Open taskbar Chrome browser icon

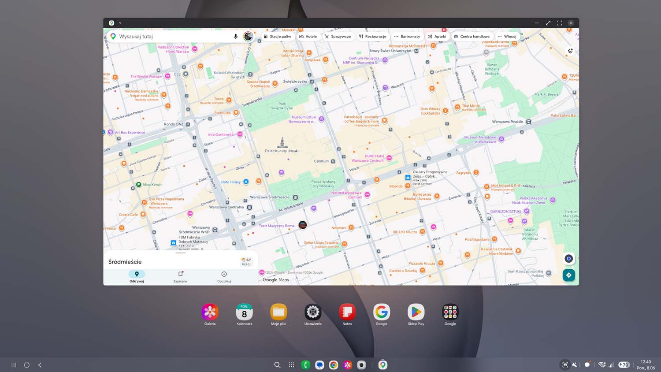coord(334,365)
